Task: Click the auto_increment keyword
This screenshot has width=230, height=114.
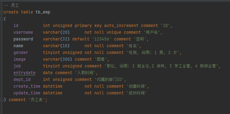Action: [x=121, y=26]
